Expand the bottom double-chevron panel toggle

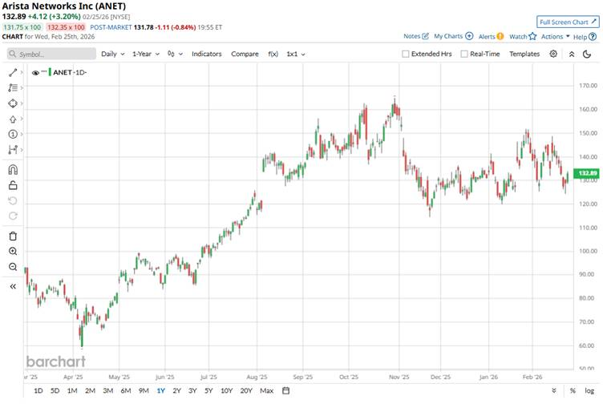point(554,391)
